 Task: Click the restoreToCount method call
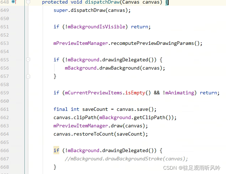point(94,134)
